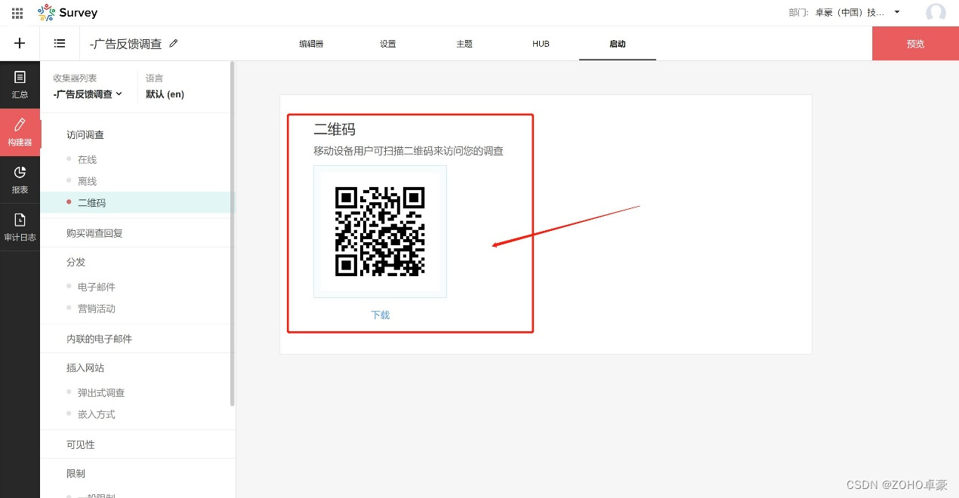The width and height of the screenshot is (959, 498).
Task: Click the 插入网站 section heading
Action: [85, 368]
